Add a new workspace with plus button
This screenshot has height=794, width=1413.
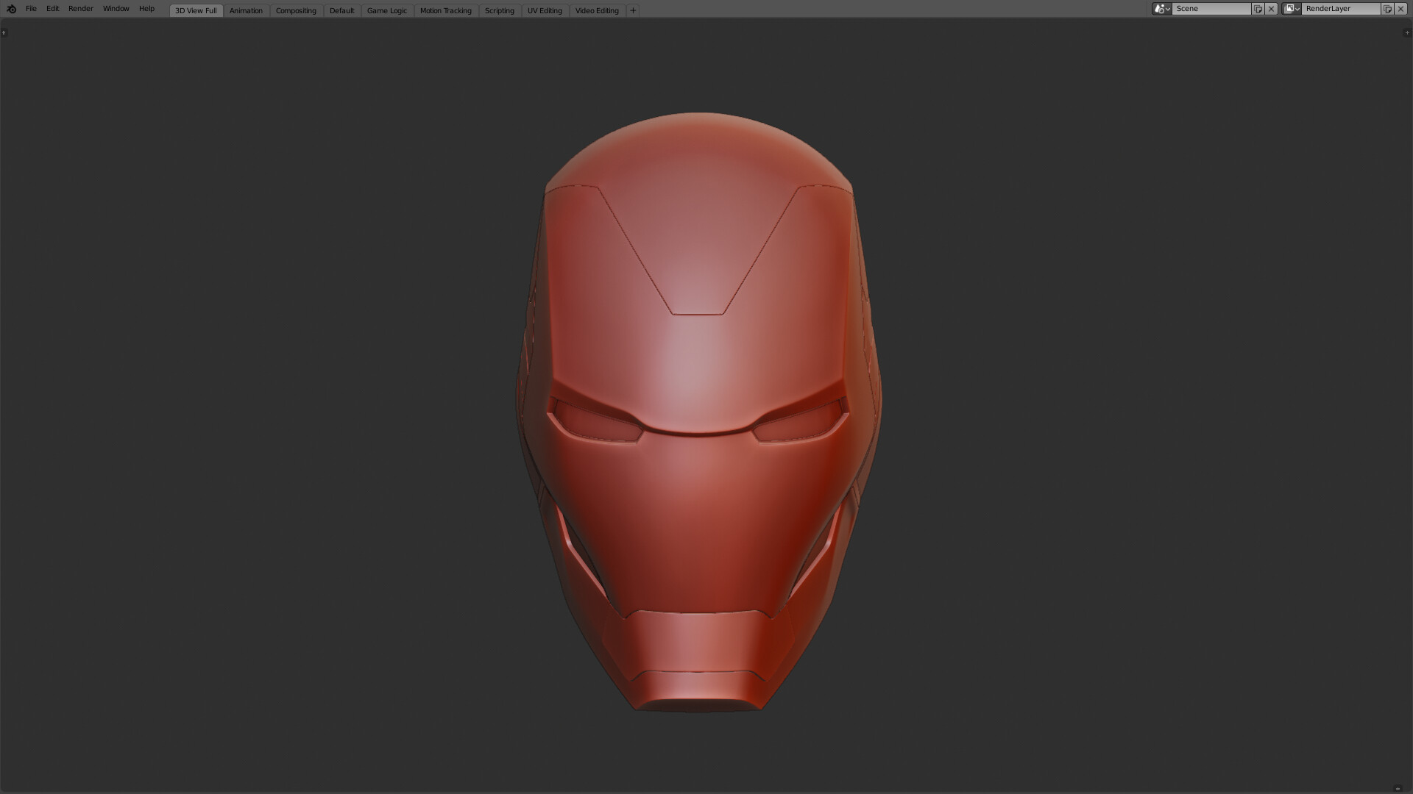633,10
